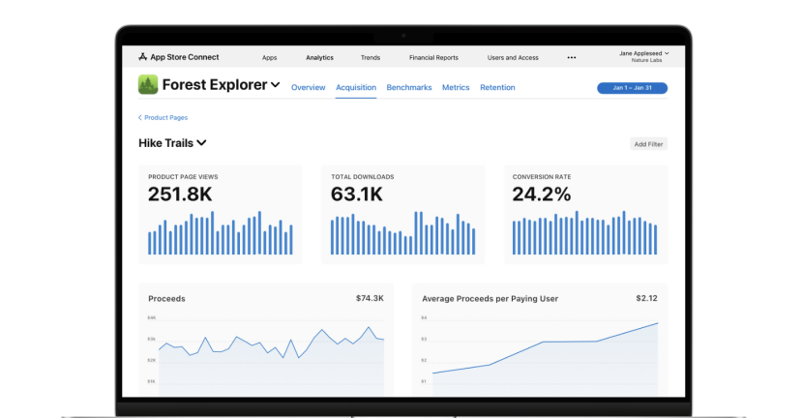This screenshot has width=803, height=418.
Task: Click the Add Filter button
Action: 648,144
